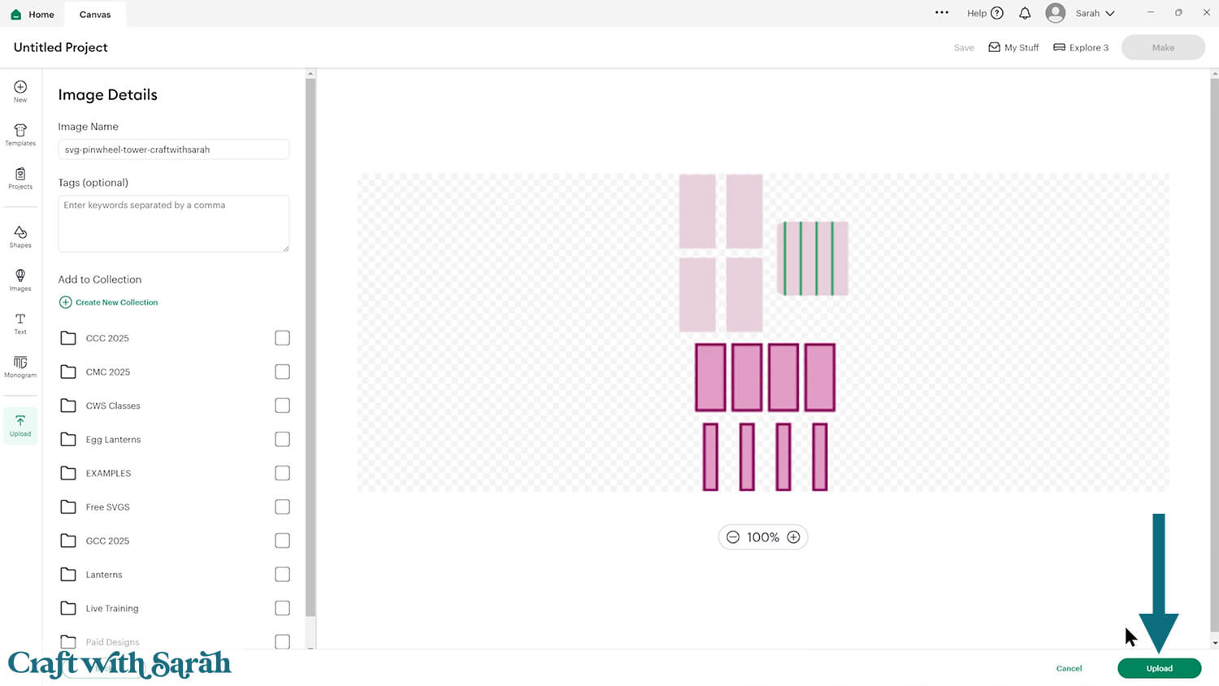The width and height of the screenshot is (1219, 686).
Task: Open the Monogram tool
Action: (x=20, y=367)
